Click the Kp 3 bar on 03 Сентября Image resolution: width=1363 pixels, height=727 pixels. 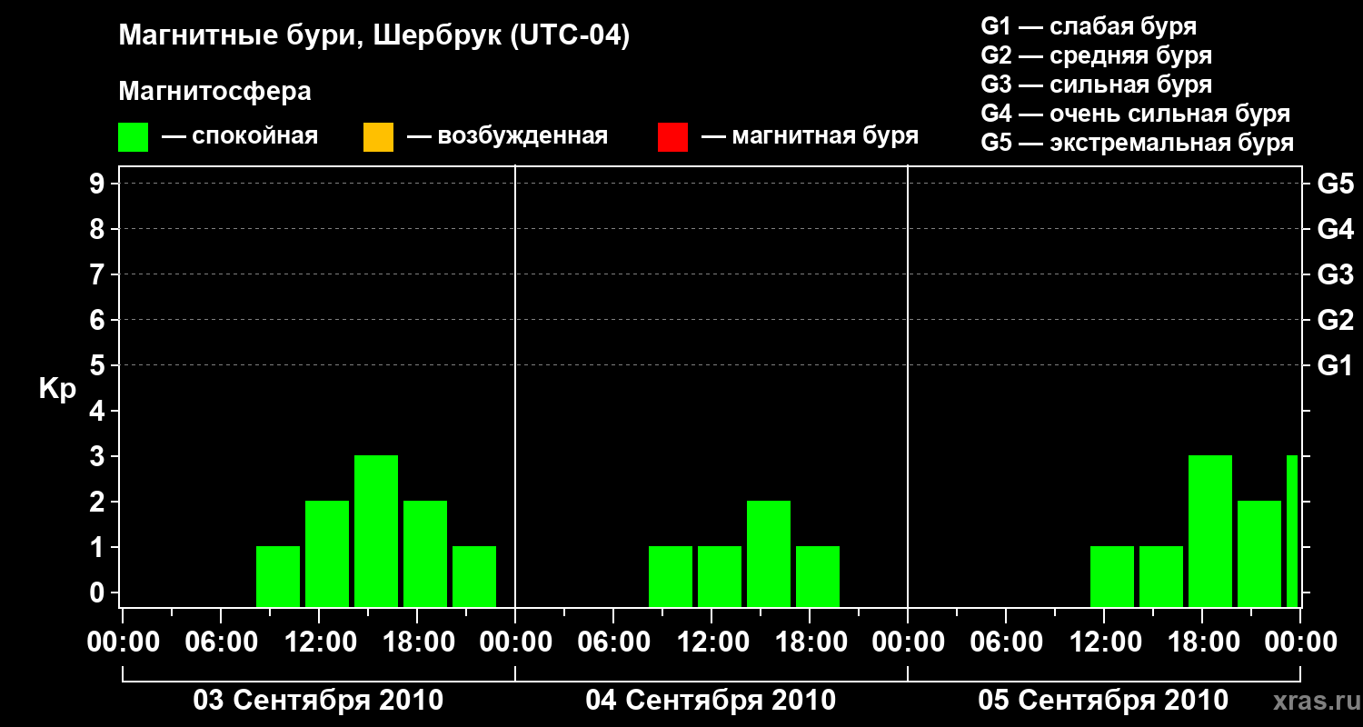376,531
